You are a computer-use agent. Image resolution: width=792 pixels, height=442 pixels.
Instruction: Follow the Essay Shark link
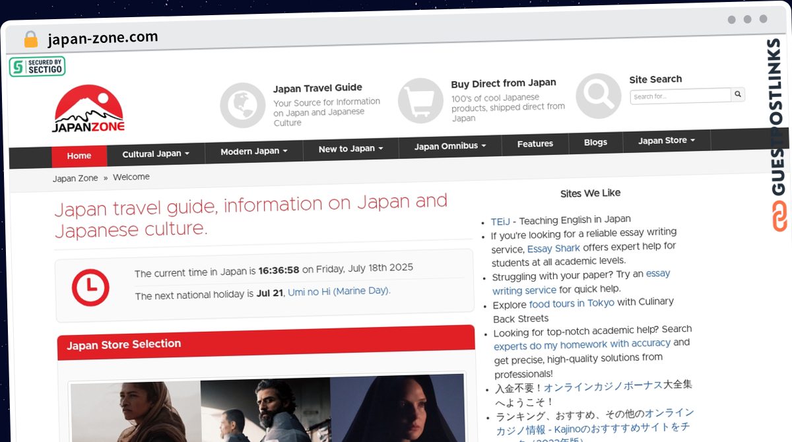[553, 249]
